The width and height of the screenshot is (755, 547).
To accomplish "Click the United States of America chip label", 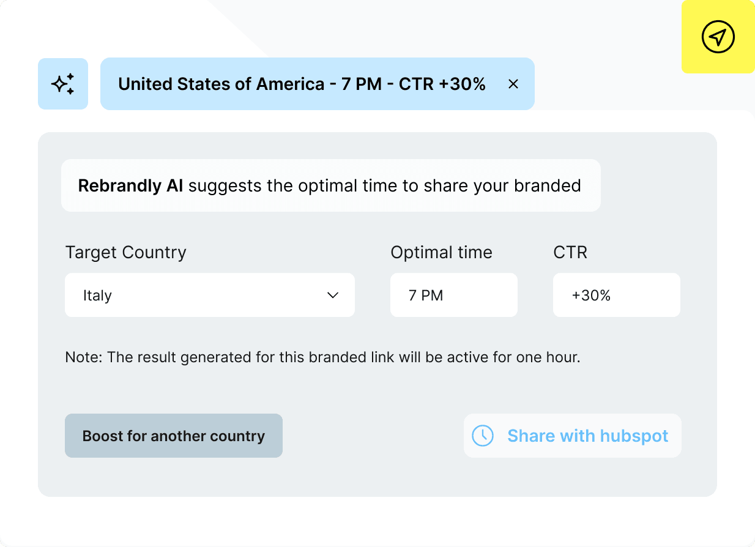I will 302,84.
